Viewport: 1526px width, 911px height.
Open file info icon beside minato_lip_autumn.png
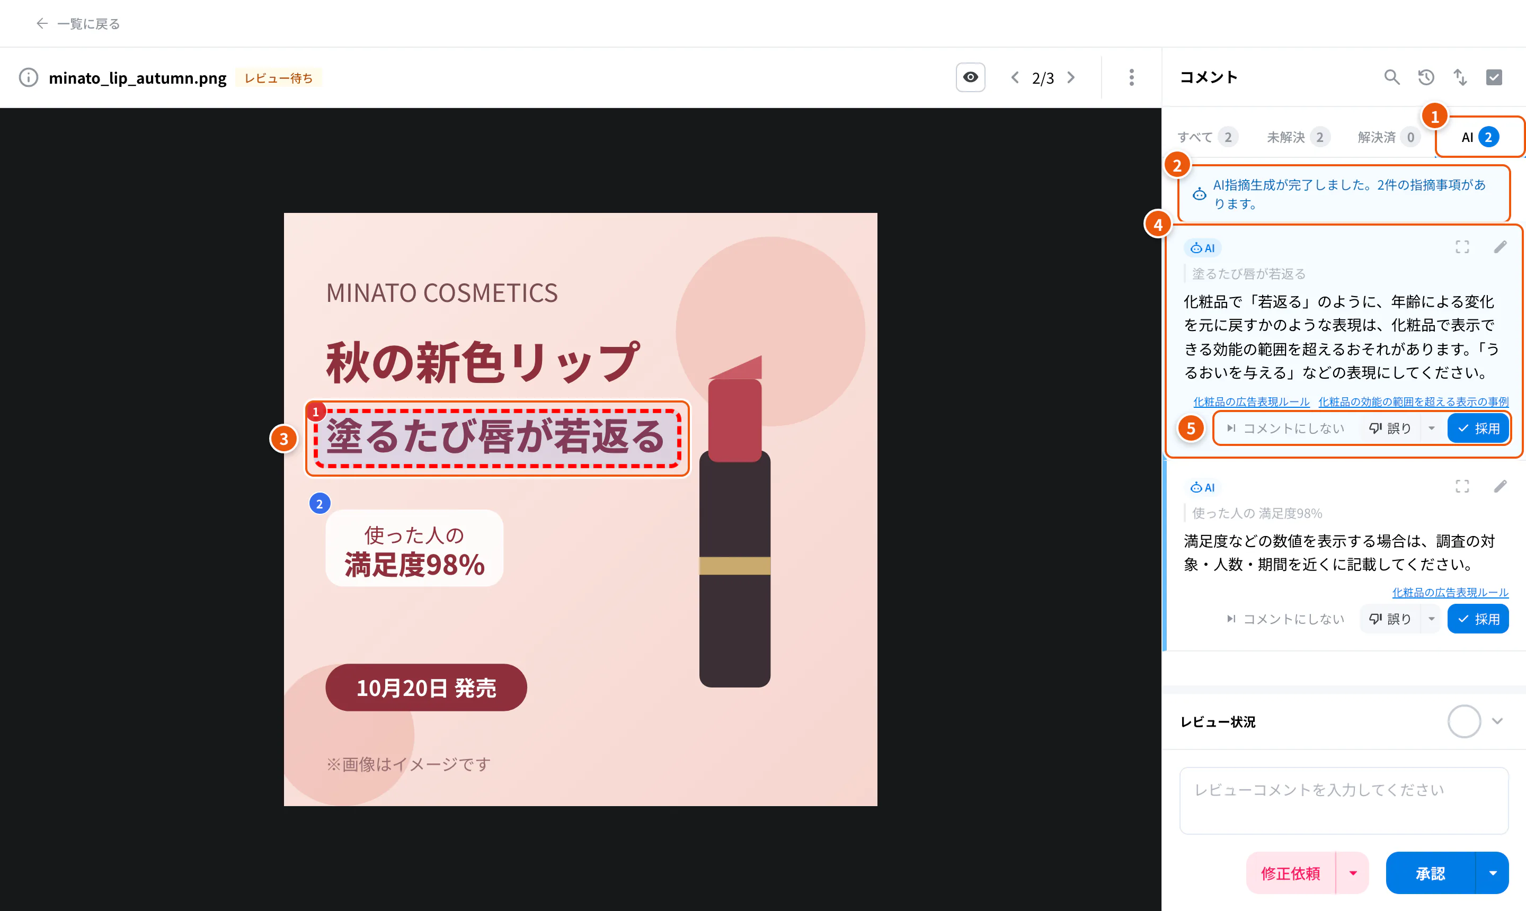28,77
